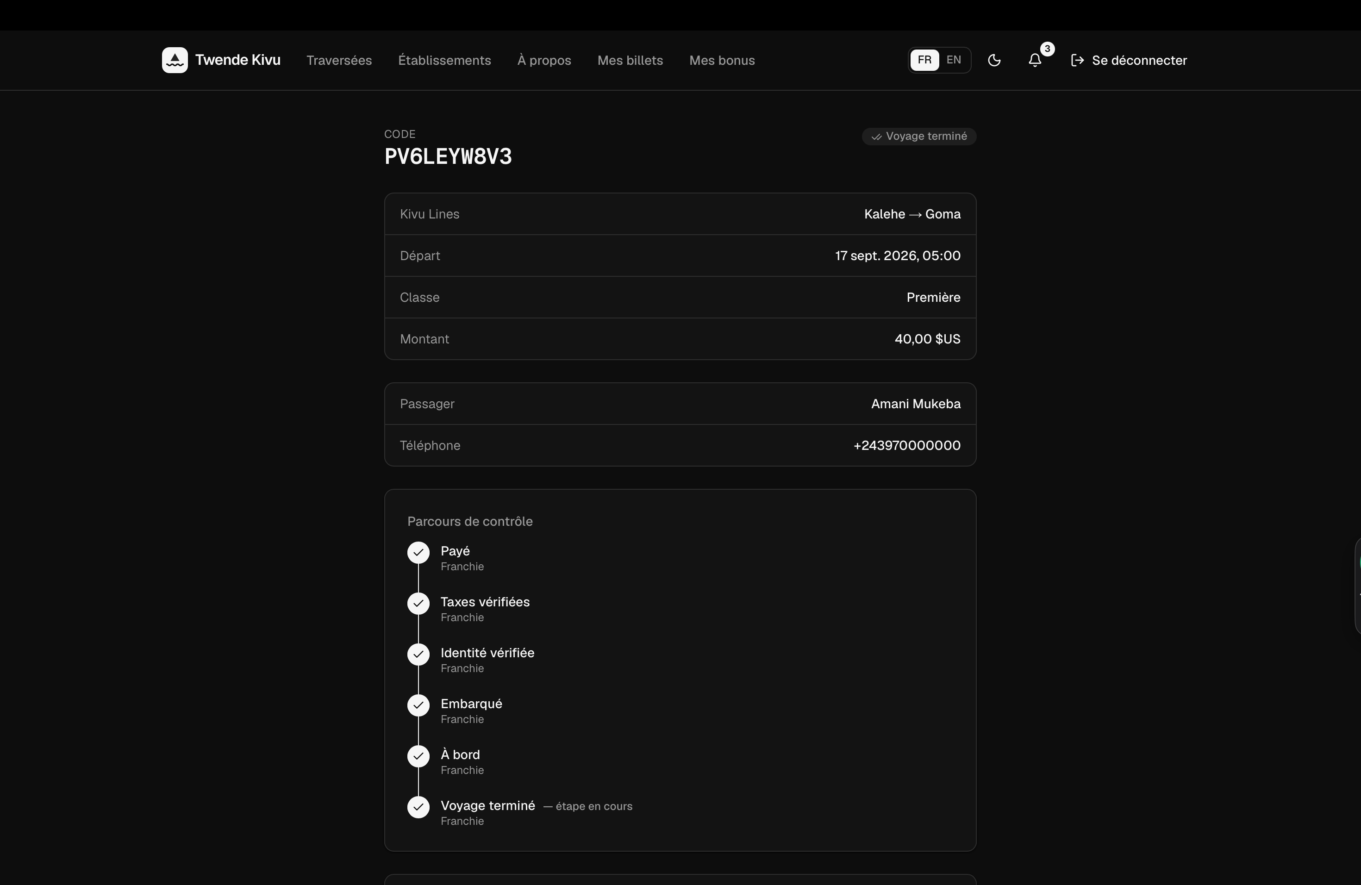1361x885 pixels.
Task: Select ticket code PV6LEYW8V3
Action: 448,156
